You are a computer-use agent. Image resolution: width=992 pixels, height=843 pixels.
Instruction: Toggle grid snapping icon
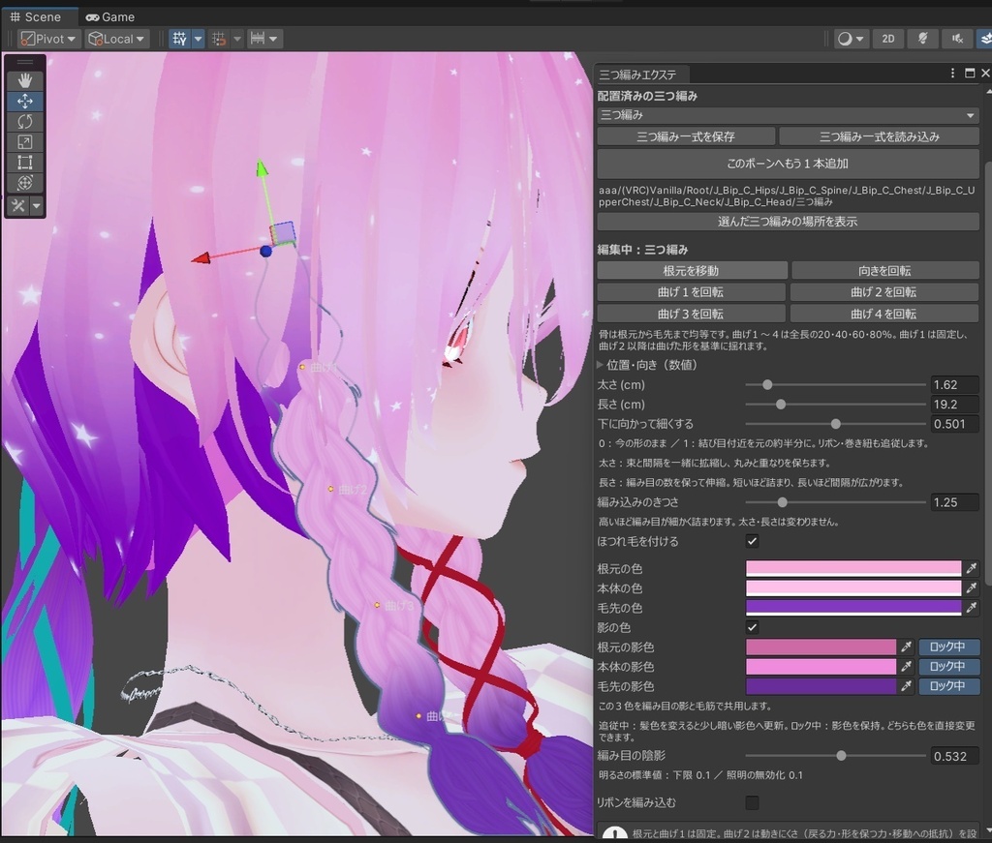(219, 39)
